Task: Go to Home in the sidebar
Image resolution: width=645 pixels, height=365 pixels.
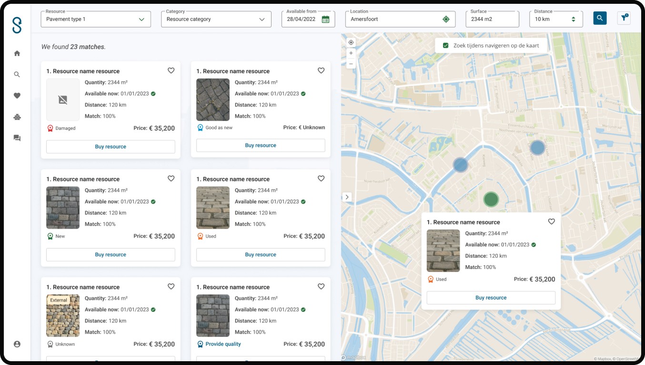Action: click(x=17, y=53)
